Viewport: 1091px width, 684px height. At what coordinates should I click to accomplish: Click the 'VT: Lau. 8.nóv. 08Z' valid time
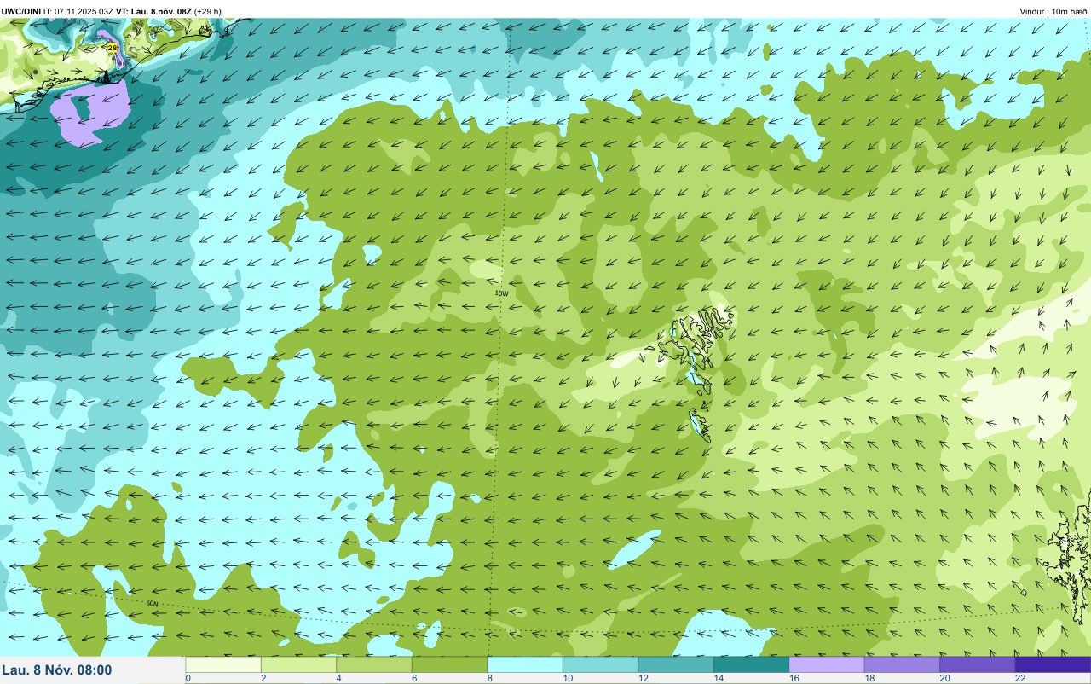[153, 11]
